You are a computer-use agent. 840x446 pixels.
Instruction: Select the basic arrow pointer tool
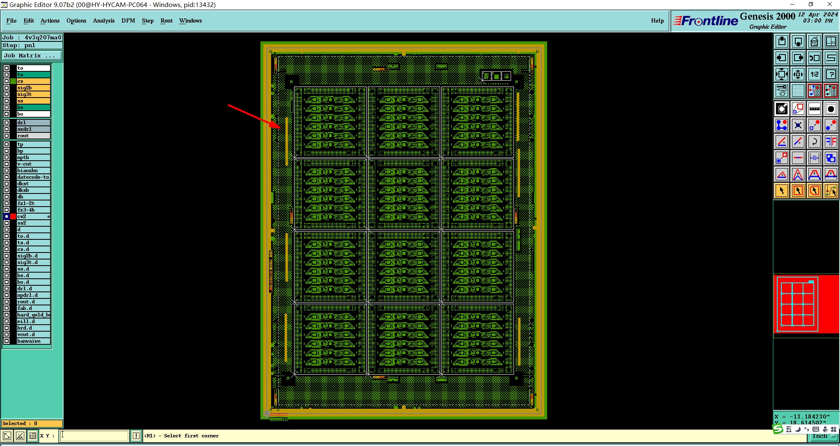[x=782, y=191]
